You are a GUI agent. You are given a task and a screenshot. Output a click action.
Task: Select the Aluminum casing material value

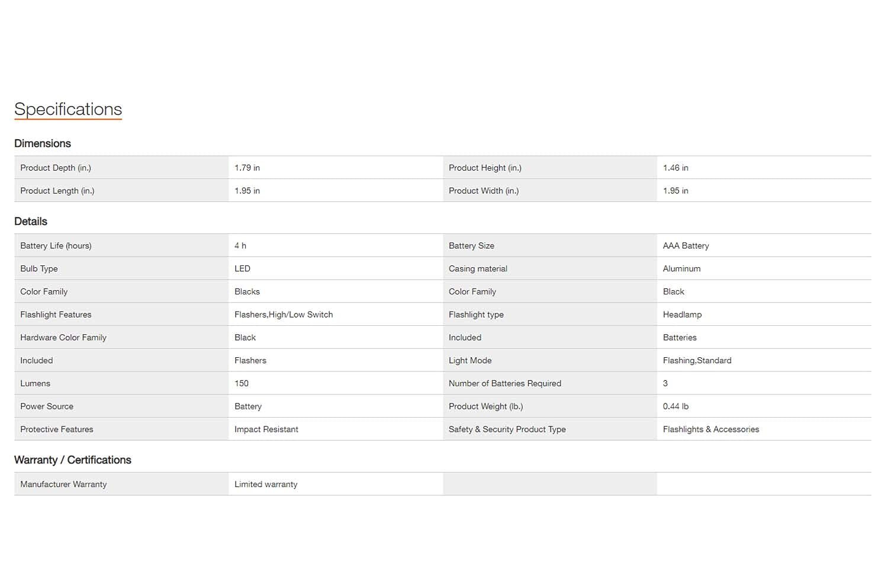click(x=681, y=269)
